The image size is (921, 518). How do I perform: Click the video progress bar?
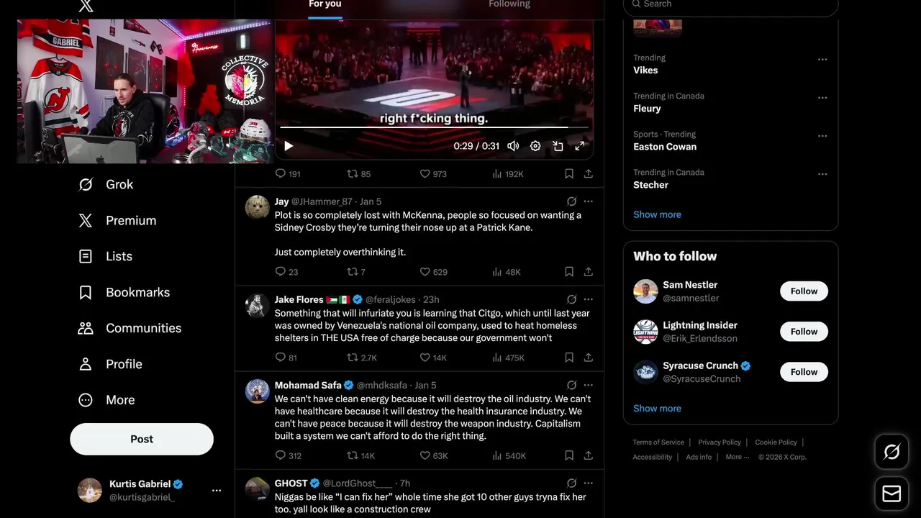pyautogui.click(x=434, y=127)
